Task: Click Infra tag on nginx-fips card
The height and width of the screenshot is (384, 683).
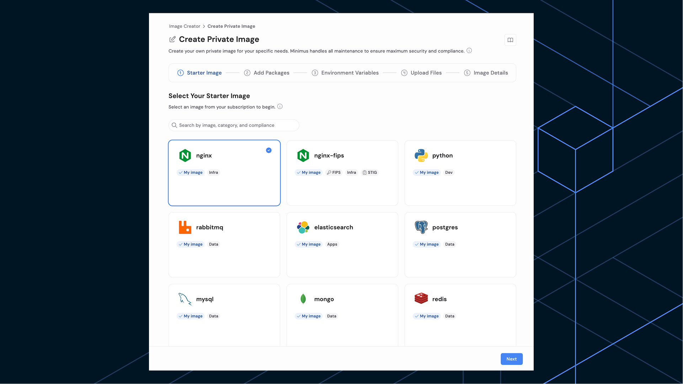Action: [351, 173]
